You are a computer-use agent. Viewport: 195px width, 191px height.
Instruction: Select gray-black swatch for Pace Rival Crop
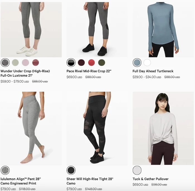pos(71,63)
